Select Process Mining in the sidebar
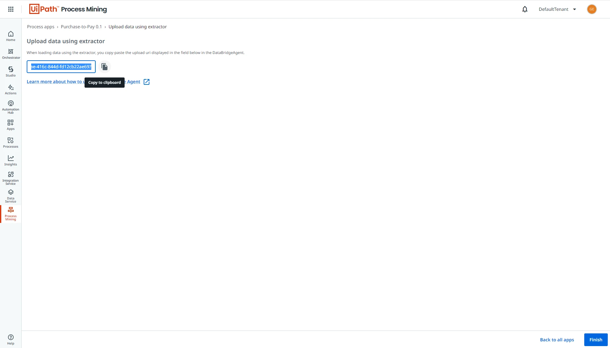 click(x=11, y=214)
